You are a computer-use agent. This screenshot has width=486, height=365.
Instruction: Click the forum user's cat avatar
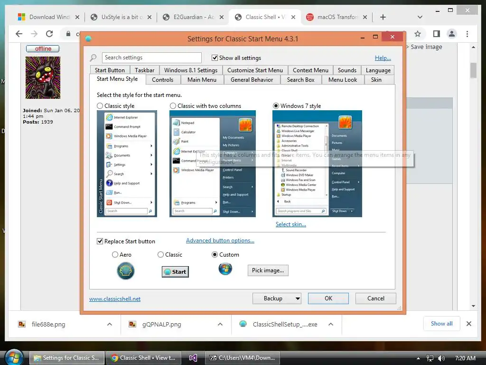[43, 77]
